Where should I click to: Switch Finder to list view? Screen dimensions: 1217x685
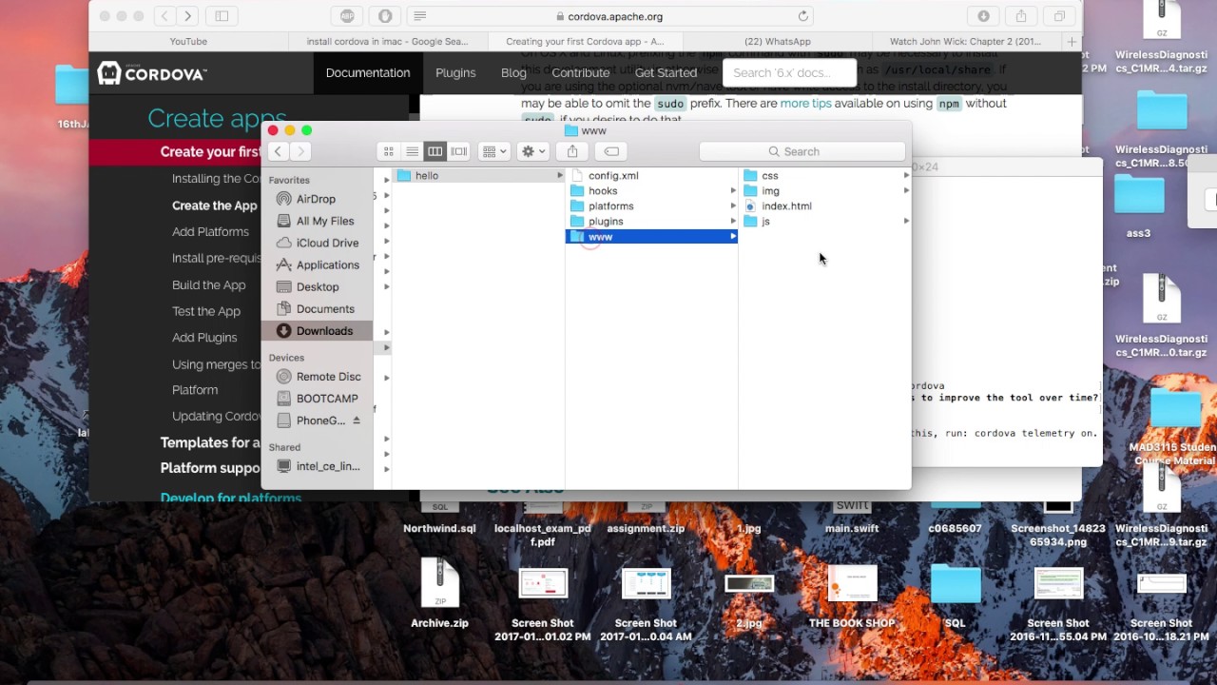pyautogui.click(x=412, y=151)
